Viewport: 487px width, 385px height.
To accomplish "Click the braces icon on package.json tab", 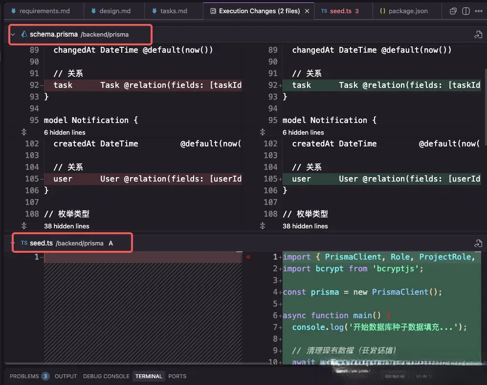I will [x=382, y=10].
